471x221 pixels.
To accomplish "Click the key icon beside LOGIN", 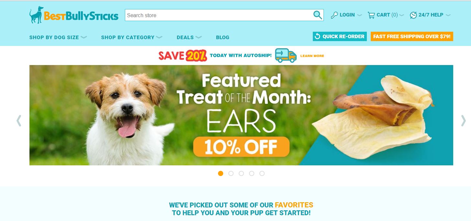I will click(x=334, y=15).
